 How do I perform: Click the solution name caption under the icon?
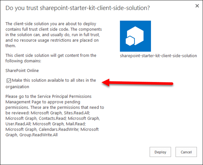coord(159,56)
